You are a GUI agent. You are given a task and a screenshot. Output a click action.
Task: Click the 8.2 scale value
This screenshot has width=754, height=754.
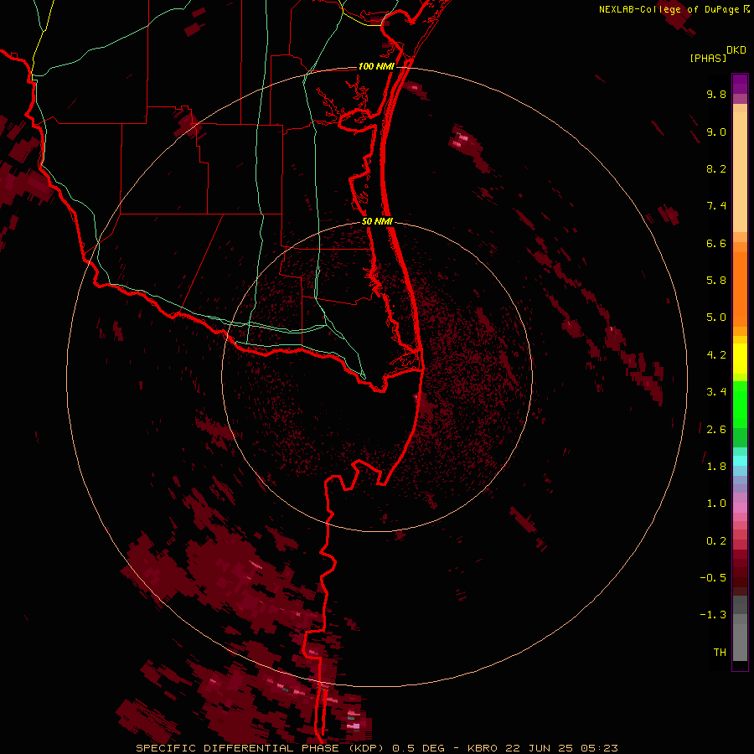[x=716, y=168]
